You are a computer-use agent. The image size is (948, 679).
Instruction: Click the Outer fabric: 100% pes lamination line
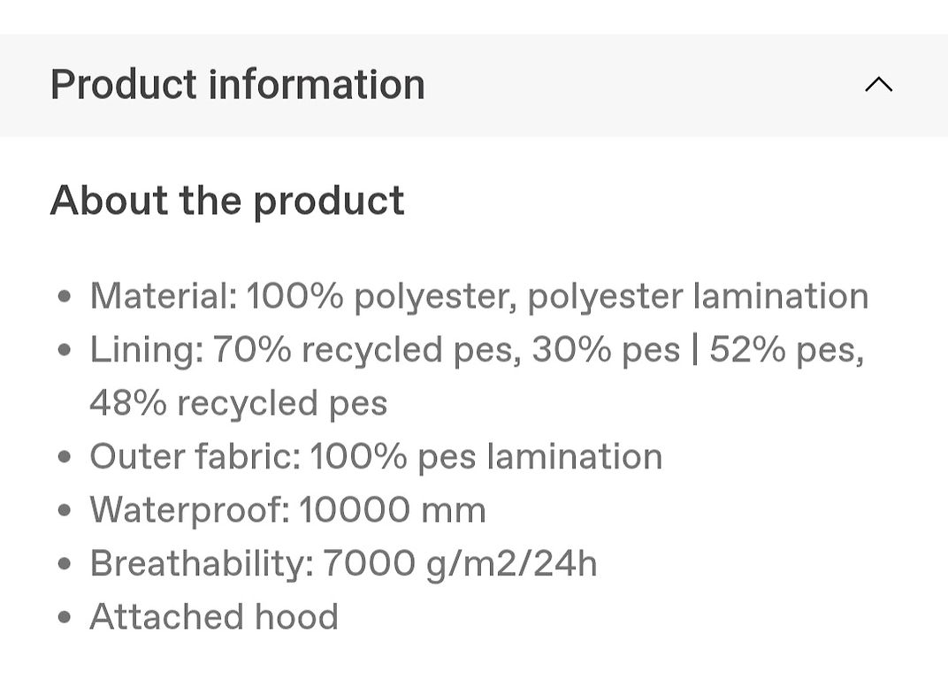pyautogui.click(x=376, y=456)
